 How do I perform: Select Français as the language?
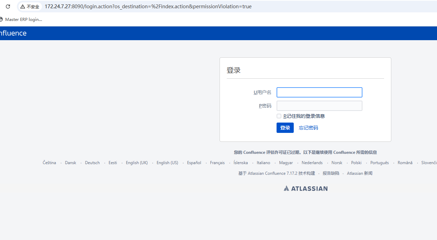[x=217, y=163]
